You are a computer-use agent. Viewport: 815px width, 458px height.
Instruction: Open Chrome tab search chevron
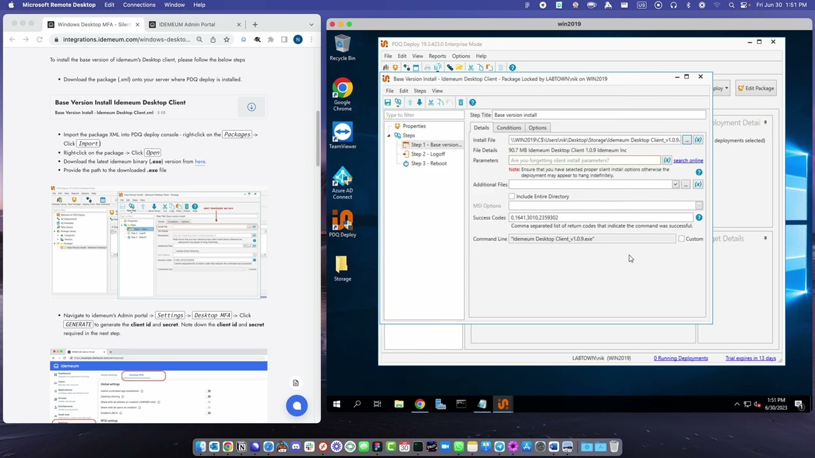[311, 24]
